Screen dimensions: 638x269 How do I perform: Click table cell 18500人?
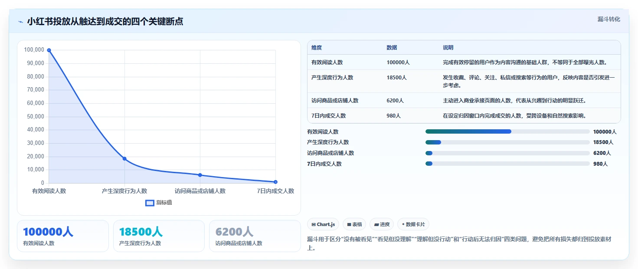[x=397, y=78]
